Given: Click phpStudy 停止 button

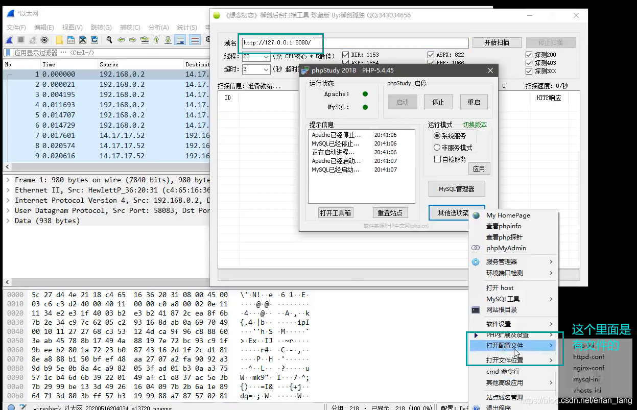Looking at the screenshot, I should 438,102.
